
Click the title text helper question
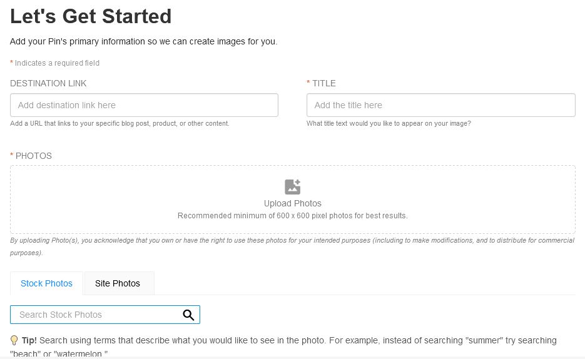pyautogui.click(x=389, y=123)
